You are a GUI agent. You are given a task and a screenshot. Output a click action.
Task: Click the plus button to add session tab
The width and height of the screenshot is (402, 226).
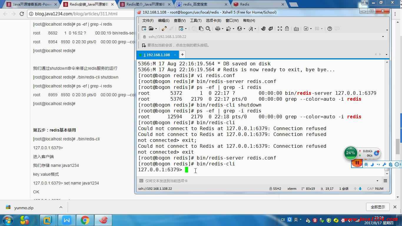[182, 54]
